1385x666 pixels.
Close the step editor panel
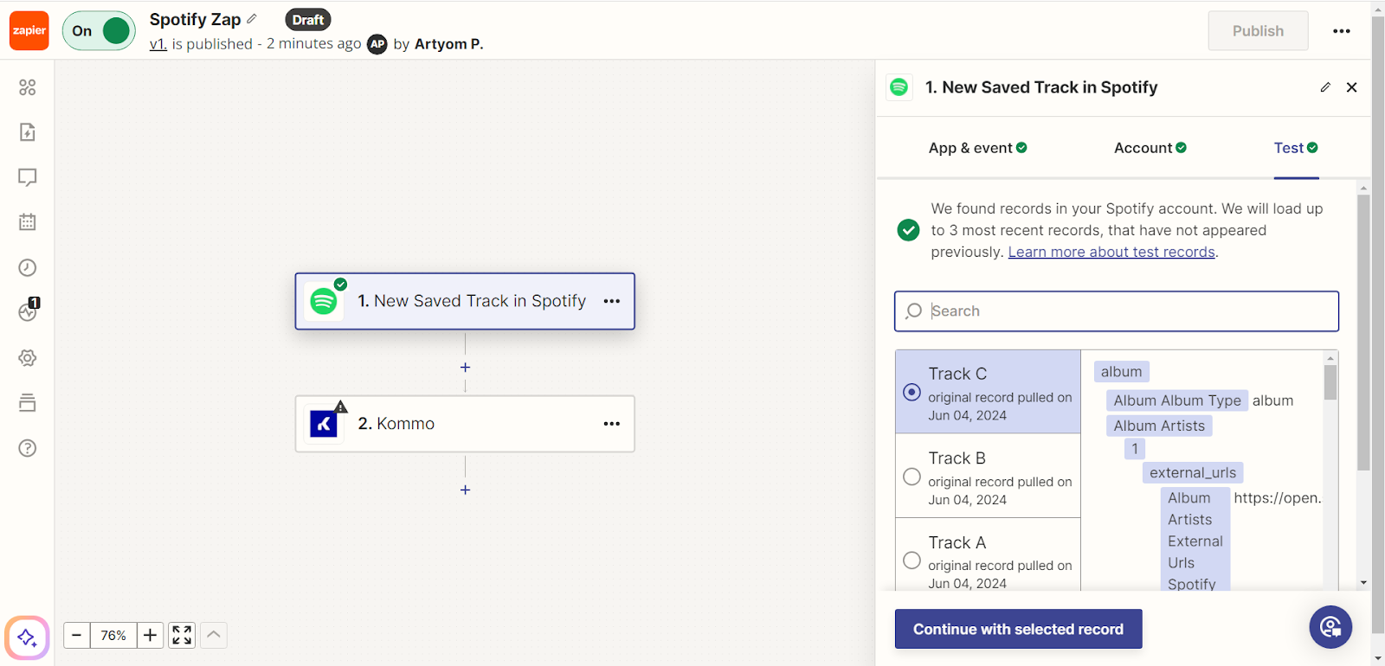pos(1352,87)
